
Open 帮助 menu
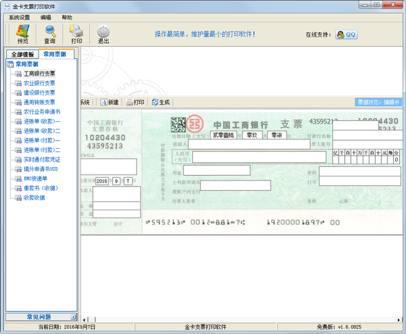coord(67,18)
